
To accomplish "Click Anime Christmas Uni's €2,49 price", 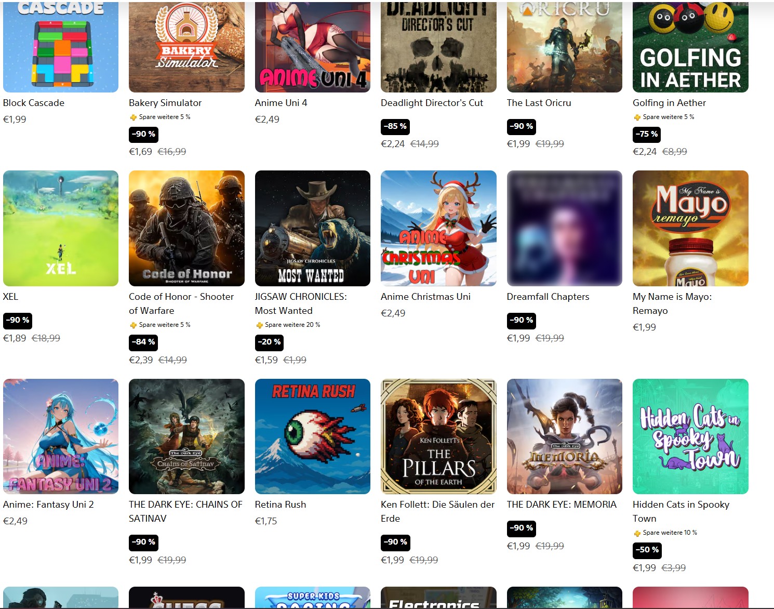I will [x=393, y=313].
